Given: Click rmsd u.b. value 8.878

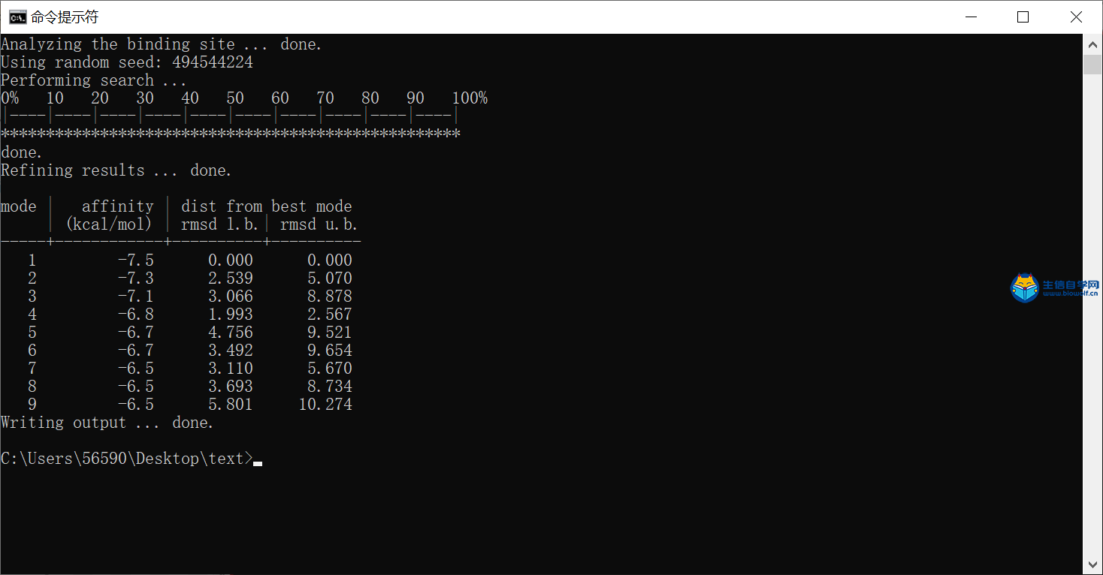Looking at the screenshot, I should tap(330, 297).
